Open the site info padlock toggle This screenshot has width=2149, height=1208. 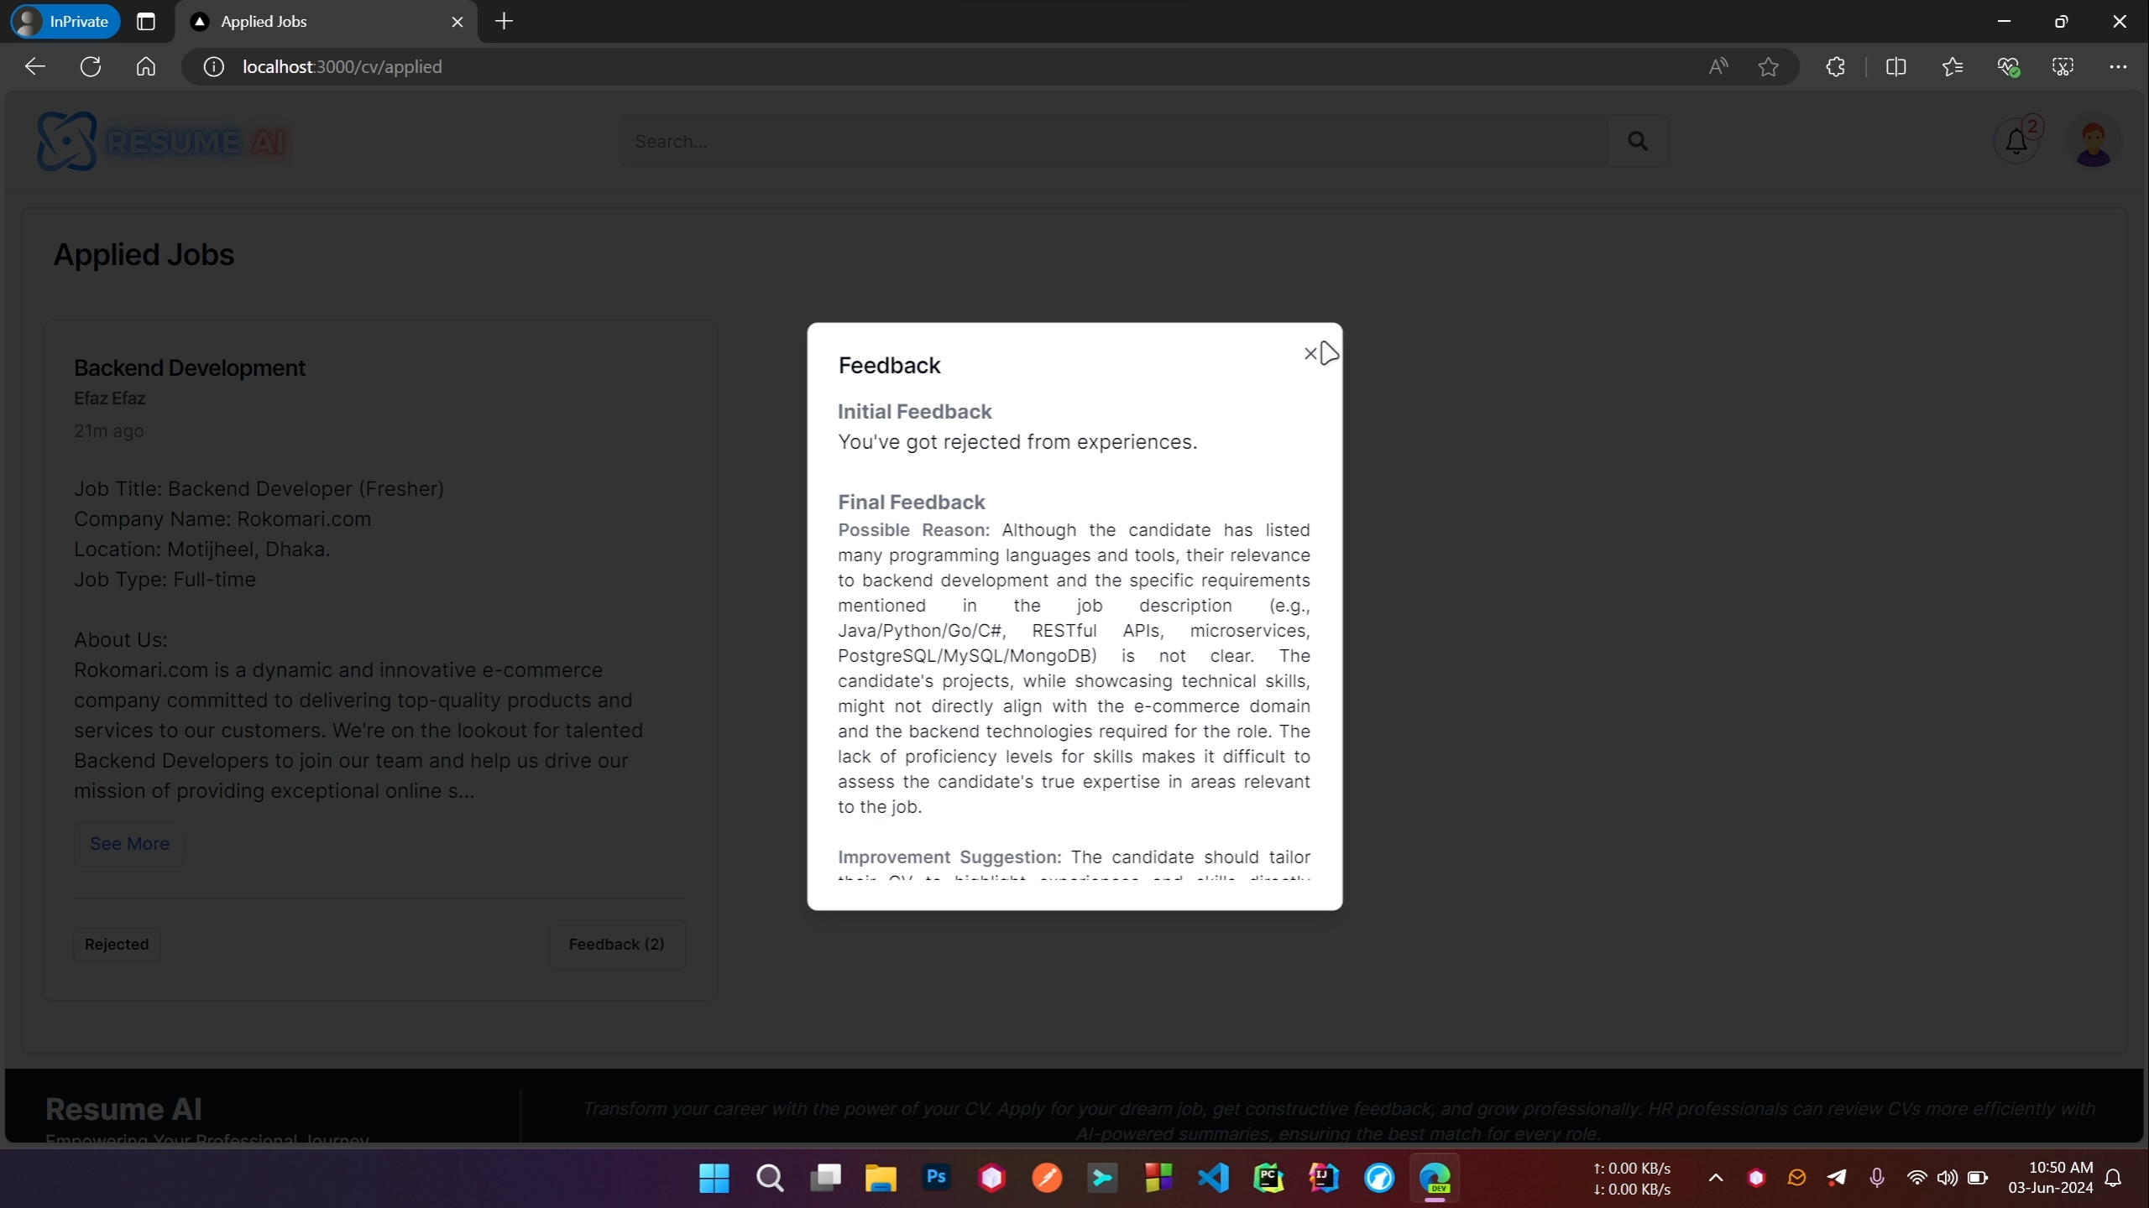(212, 67)
